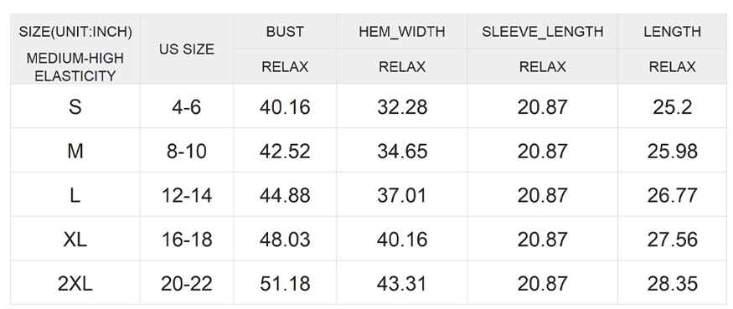Click the BUST column header

[x=285, y=31]
